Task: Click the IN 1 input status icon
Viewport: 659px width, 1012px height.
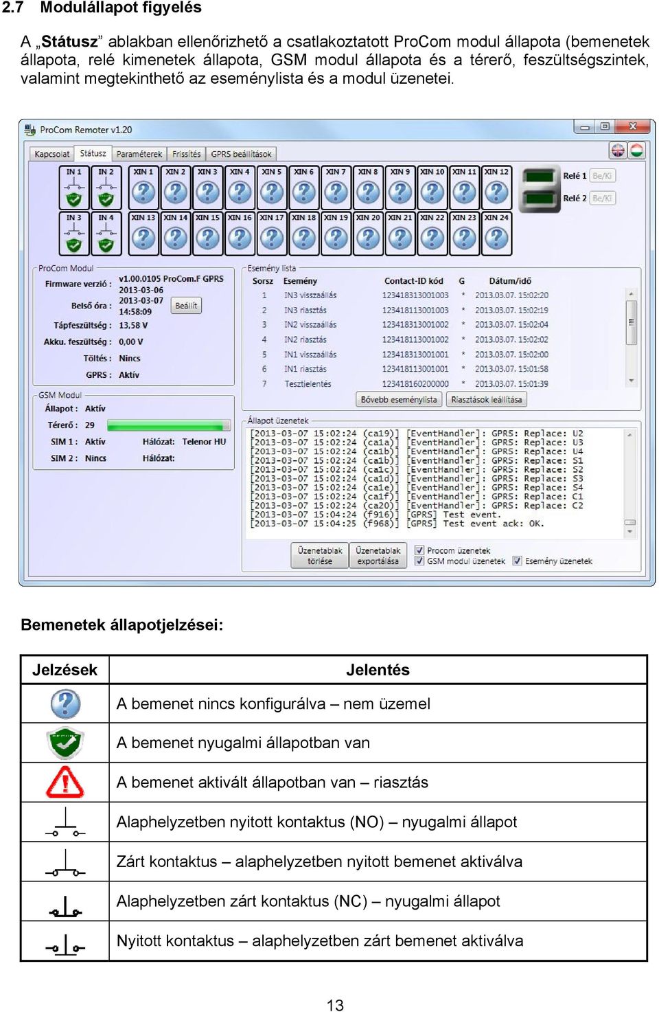Action: 74,188
